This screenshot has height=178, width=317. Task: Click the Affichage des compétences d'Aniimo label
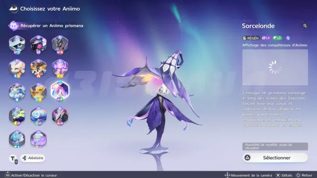coord(275,45)
